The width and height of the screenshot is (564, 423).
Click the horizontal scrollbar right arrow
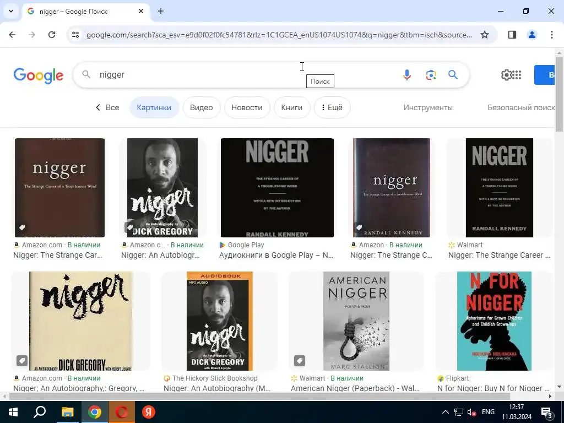tap(550, 397)
